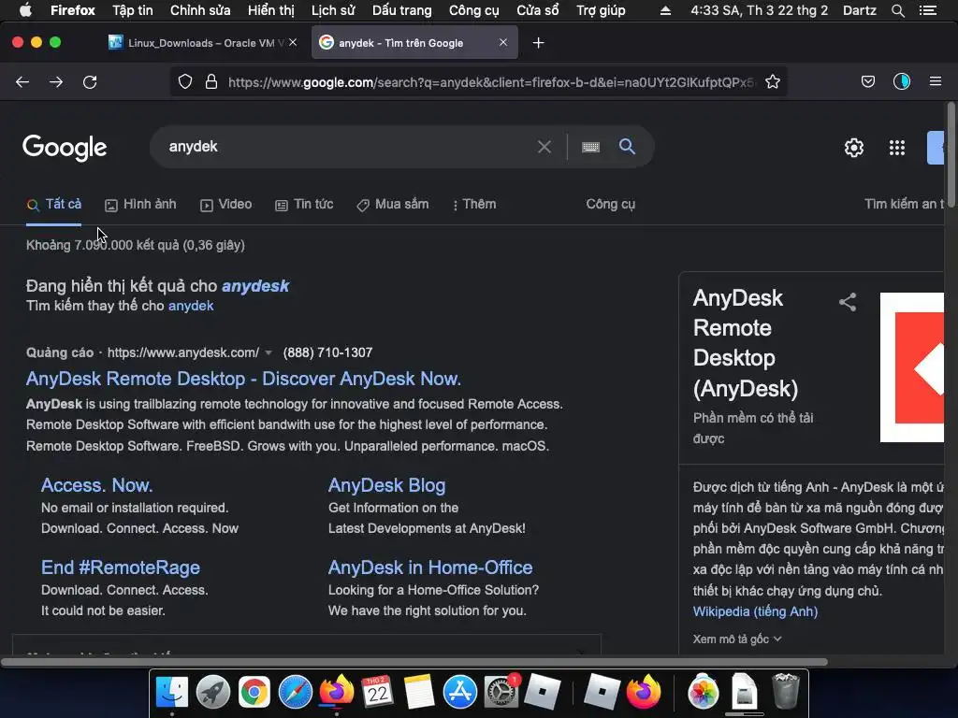Switch to Linux_Downloads Oracle VM tab
The width and height of the screenshot is (958, 718).
point(202,43)
